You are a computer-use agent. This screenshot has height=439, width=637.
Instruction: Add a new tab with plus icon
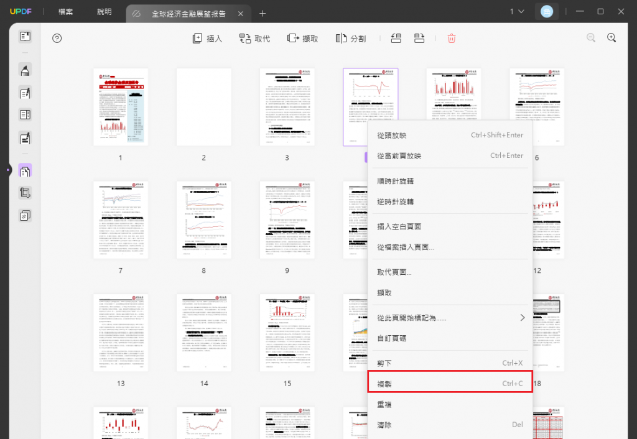point(263,14)
